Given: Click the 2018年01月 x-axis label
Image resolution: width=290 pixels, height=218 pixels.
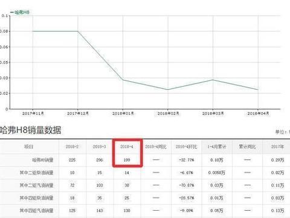Looking at the screenshot, I should [x=123, y=113].
